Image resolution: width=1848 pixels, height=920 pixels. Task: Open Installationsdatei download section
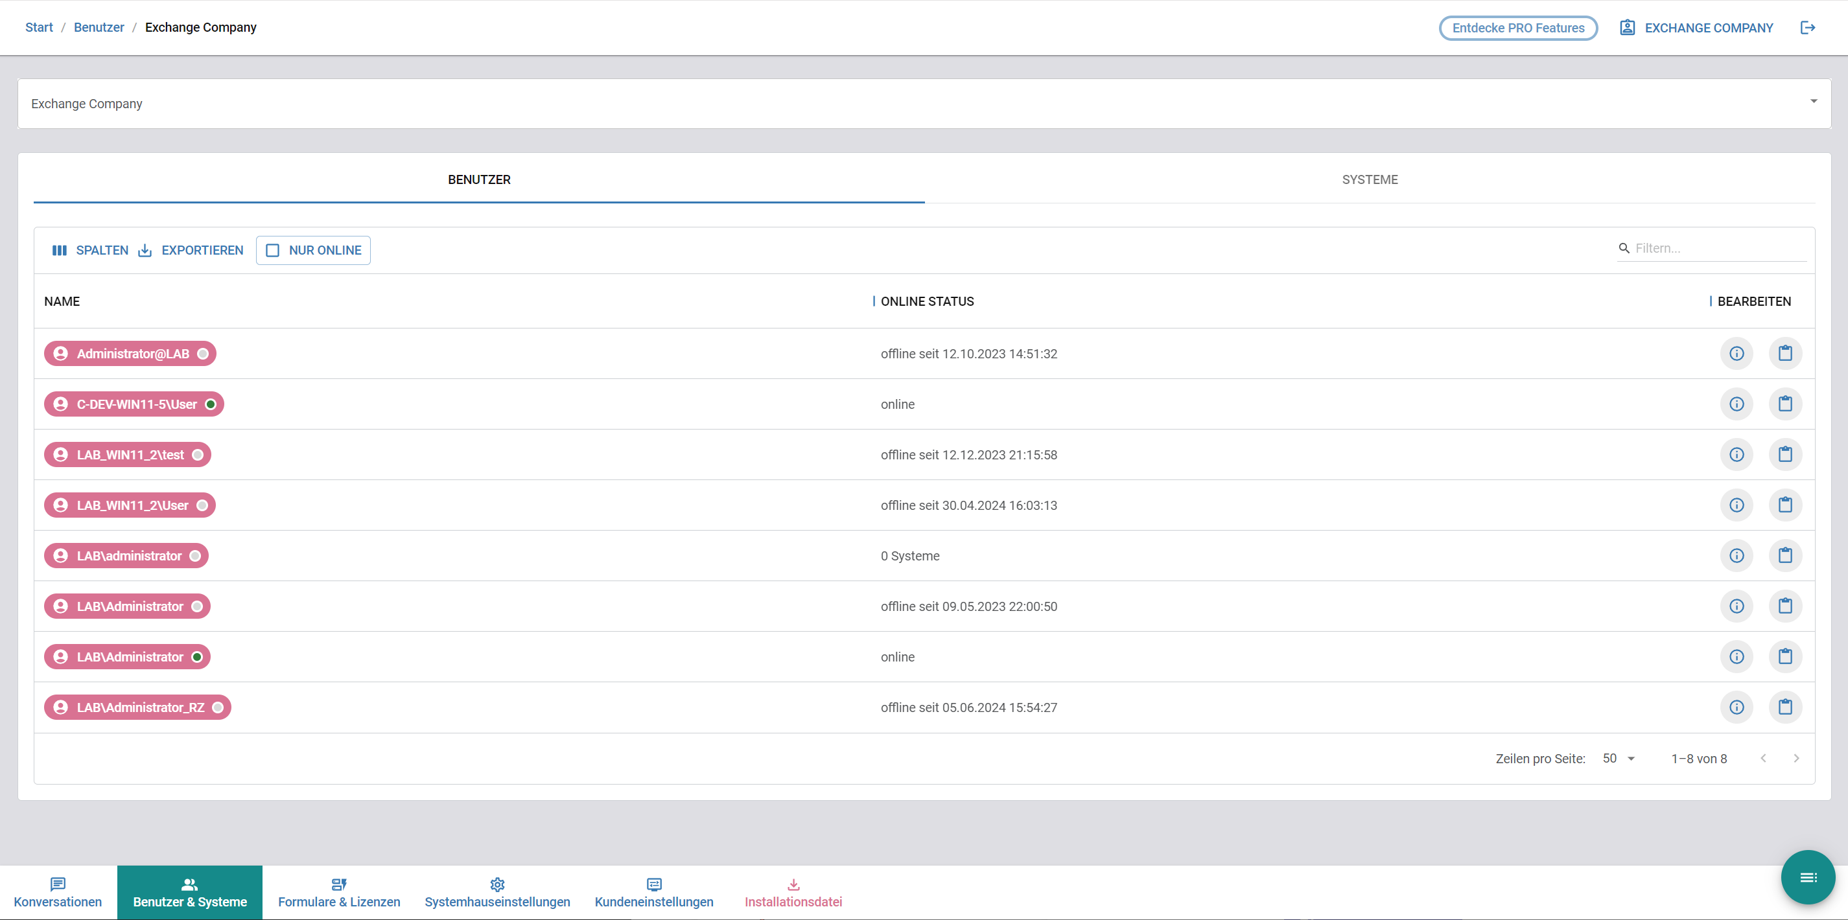pos(793,893)
